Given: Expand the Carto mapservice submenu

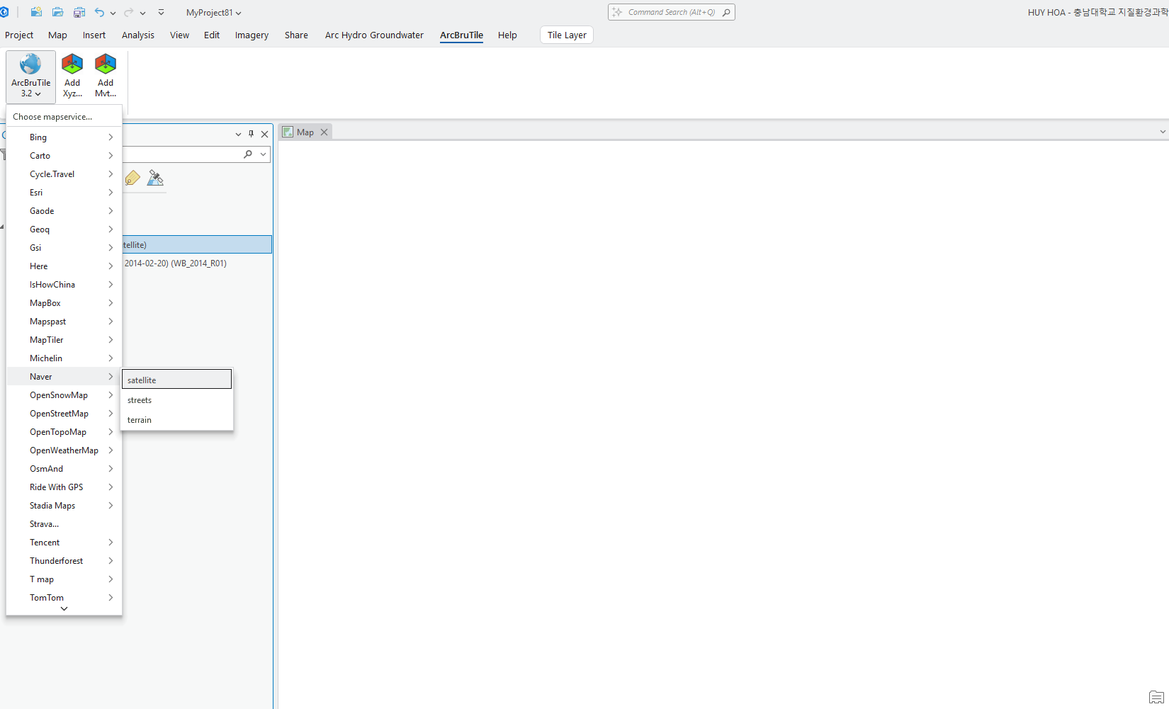Looking at the screenshot, I should pos(64,156).
